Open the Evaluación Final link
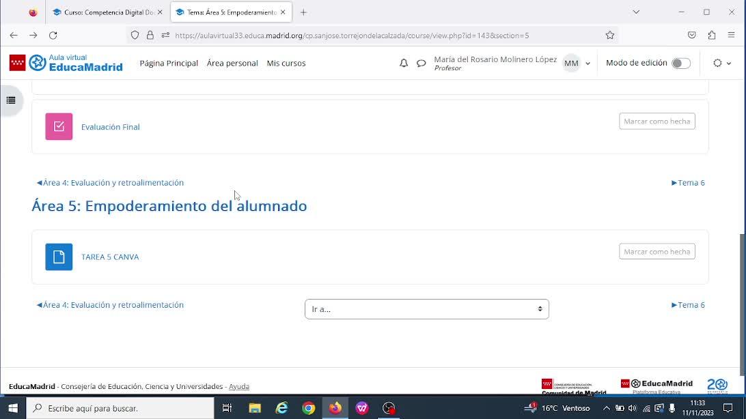Screen dimensions: 746x419 (111, 127)
